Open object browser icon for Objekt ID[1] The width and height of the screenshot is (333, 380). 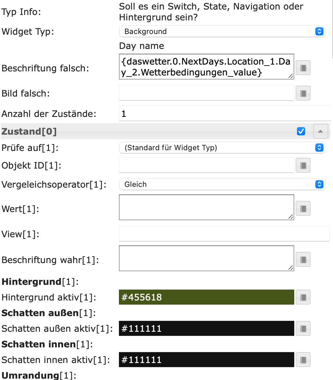pos(303,166)
